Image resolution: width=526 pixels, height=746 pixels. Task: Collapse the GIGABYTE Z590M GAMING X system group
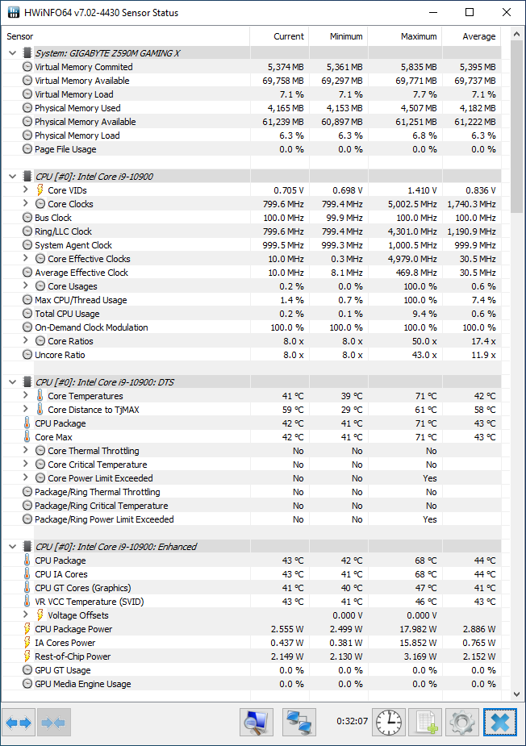(x=13, y=52)
